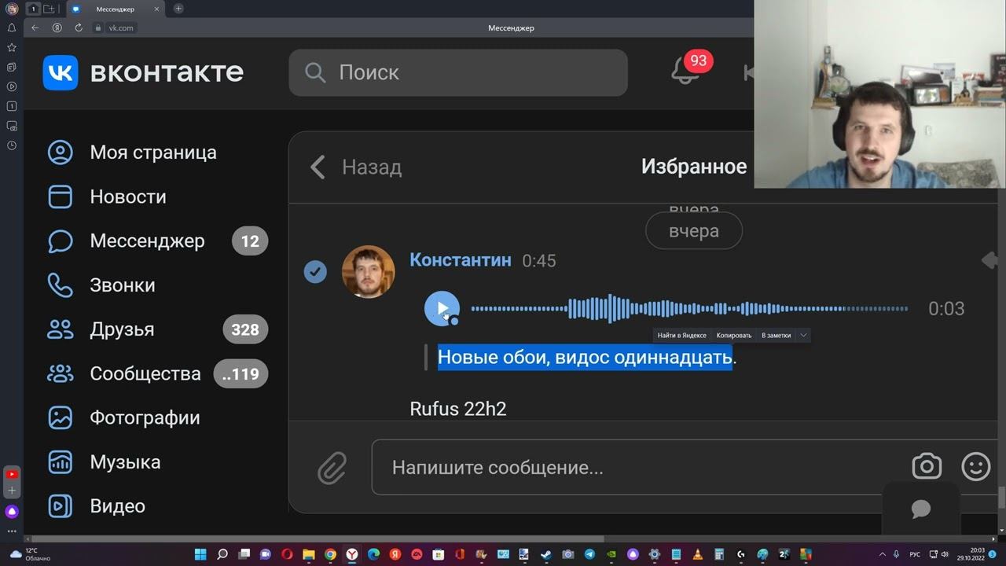Open the Видео section icon
Screen dimensions: 1006x566
tap(61, 506)
